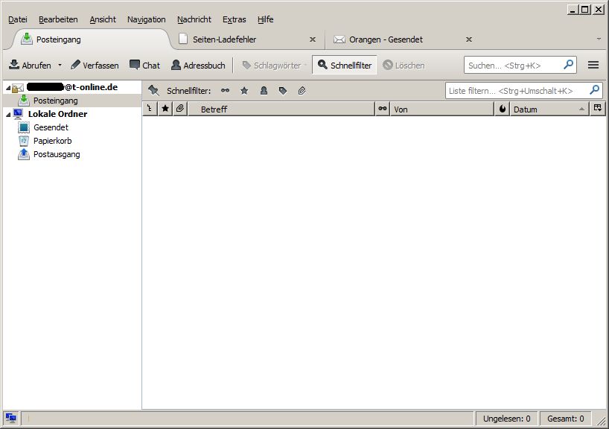Open the Adressbuch address book
609x429 pixels.
click(198, 66)
